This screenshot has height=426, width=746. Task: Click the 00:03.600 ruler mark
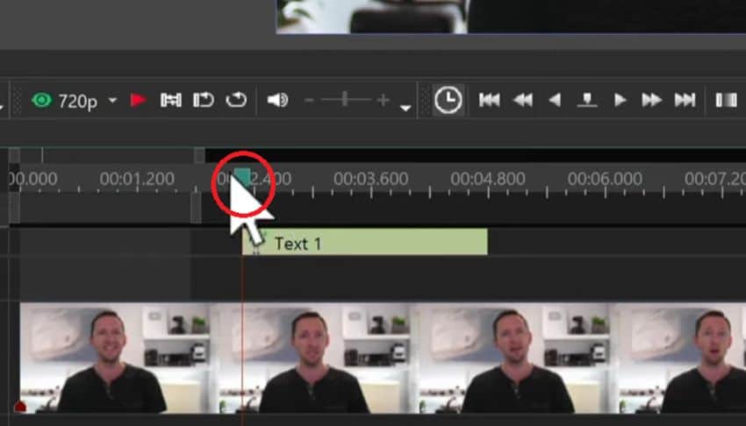tap(370, 179)
